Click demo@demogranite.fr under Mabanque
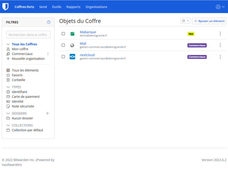This screenshot has width=228, height=170. tap(93, 36)
